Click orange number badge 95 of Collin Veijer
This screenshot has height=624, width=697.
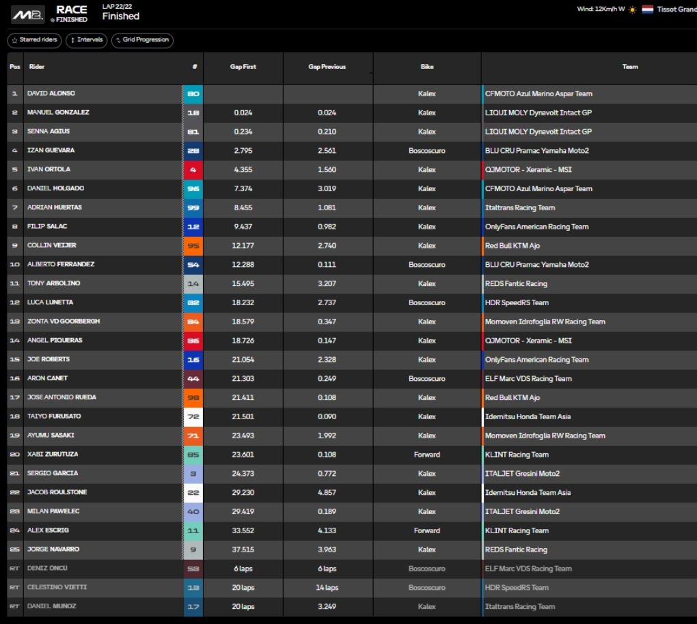coord(193,246)
